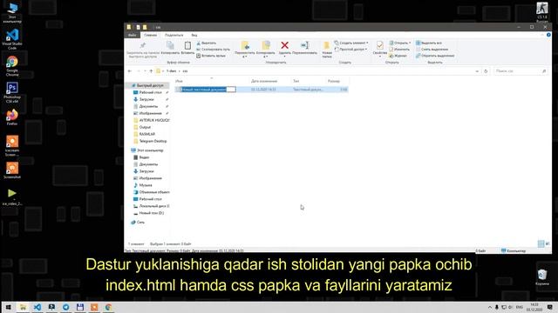The height and width of the screenshot is (313, 558).
Task: Click the Новая папка ribbon button
Action: (x=327, y=50)
